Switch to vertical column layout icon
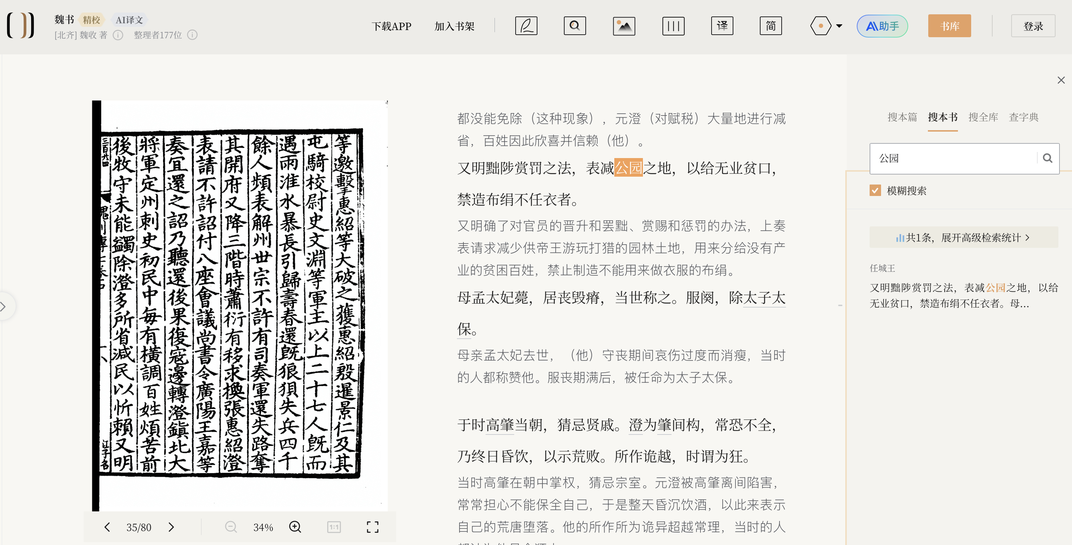 coord(673,26)
